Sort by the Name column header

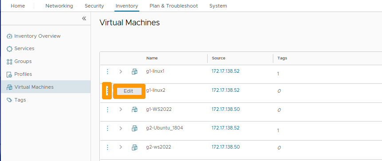(x=152, y=58)
